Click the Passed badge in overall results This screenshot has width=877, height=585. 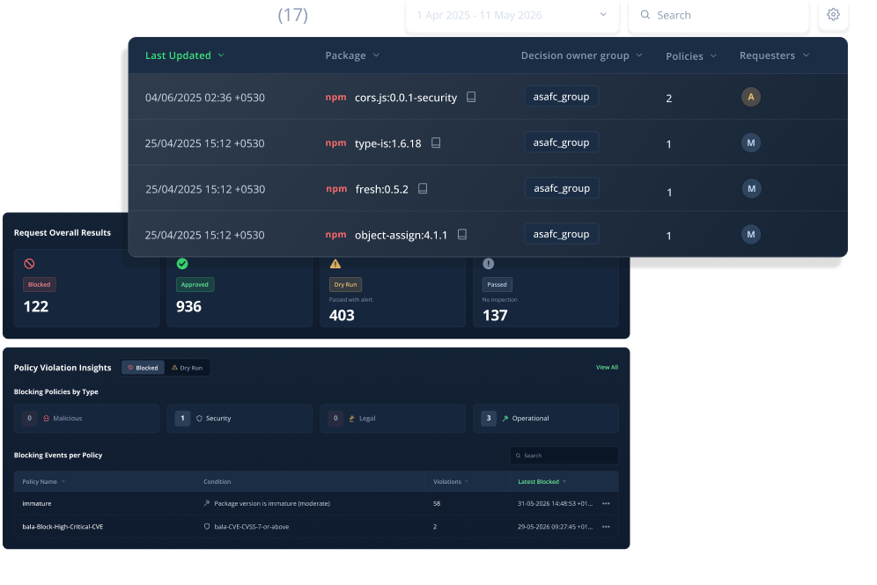(x=497, y=284)
